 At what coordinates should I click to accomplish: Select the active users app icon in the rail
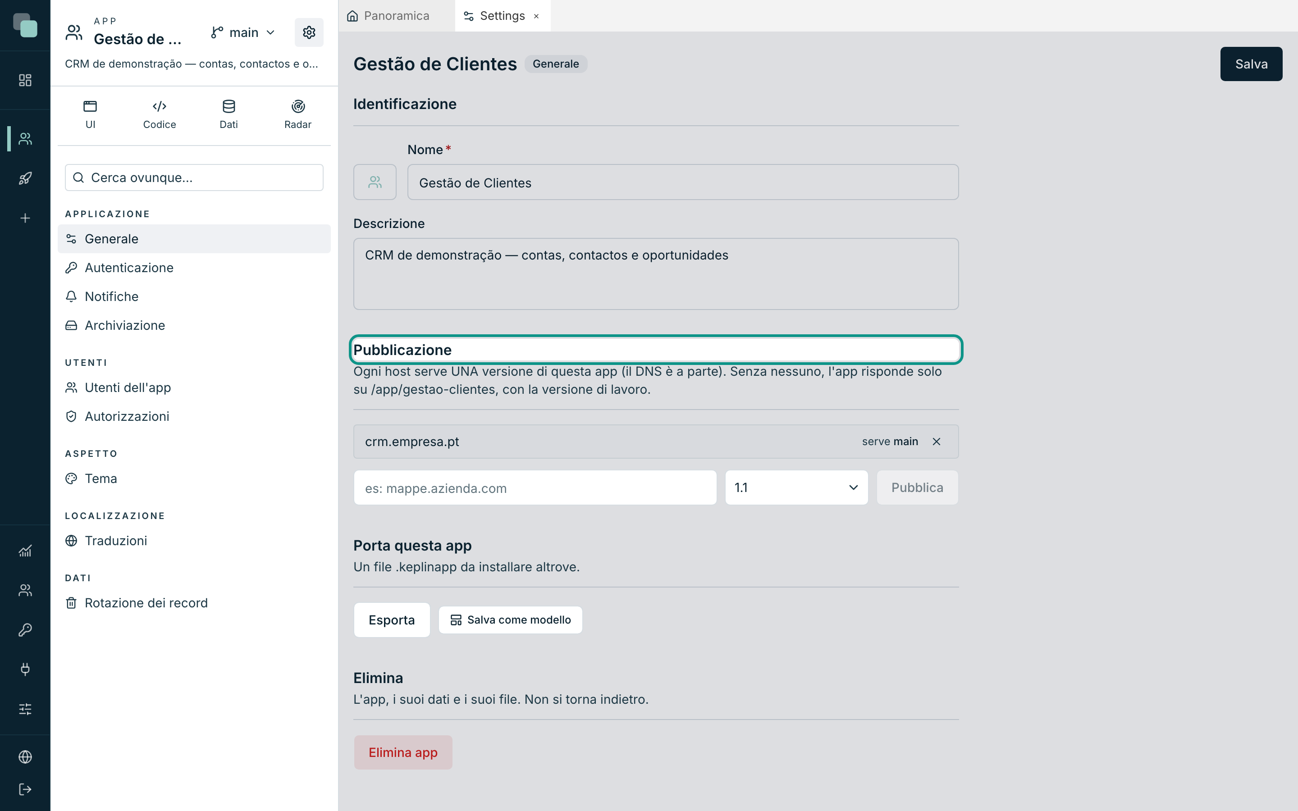(25, 138)
